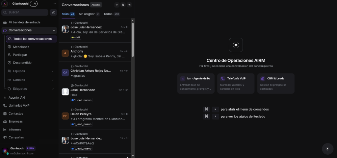Click the Equipos people icon

(x=9, y=71)
